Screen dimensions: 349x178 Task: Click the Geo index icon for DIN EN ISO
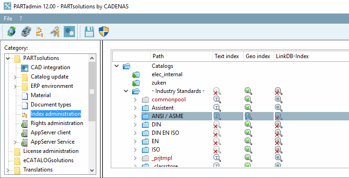(x=248, y=133)
